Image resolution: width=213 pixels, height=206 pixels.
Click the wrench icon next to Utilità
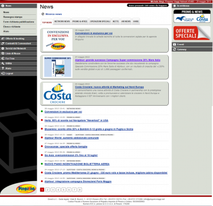(3, 63)
